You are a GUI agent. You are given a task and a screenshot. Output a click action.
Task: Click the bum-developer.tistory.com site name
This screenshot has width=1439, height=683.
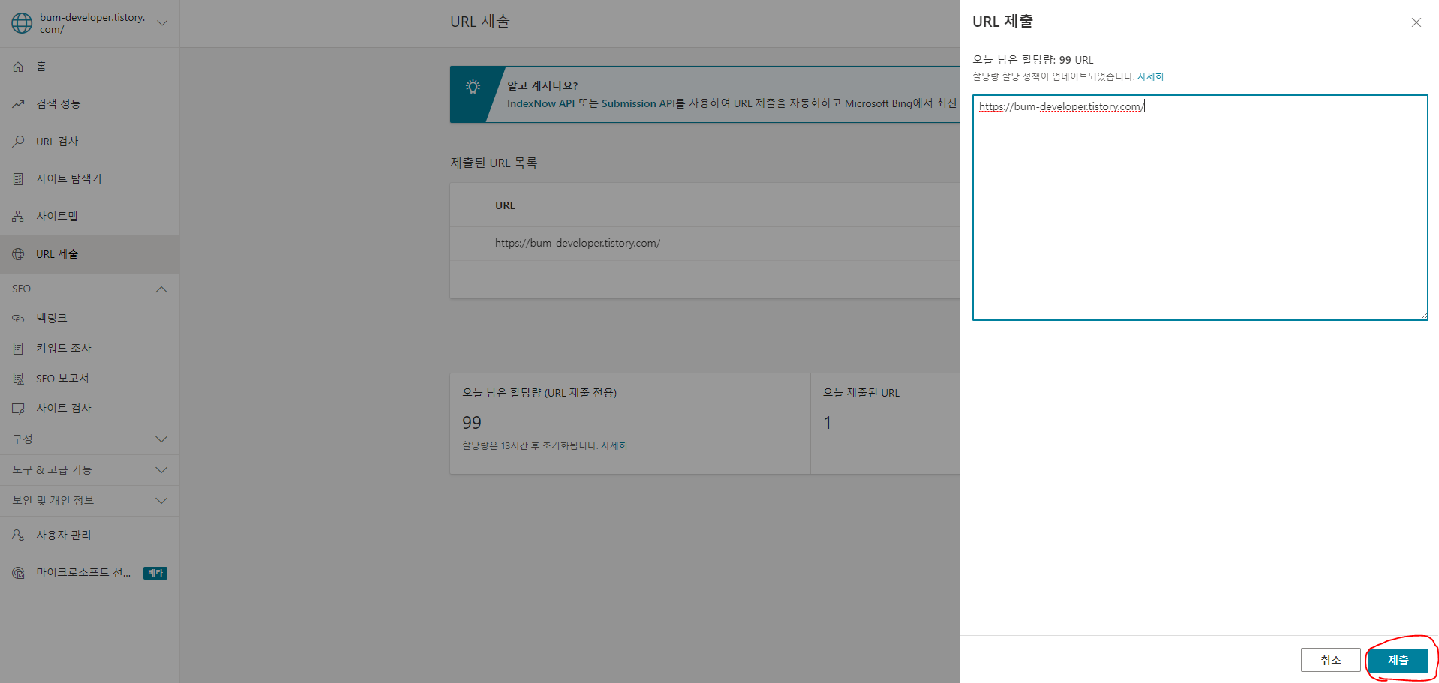click(92, 23)
